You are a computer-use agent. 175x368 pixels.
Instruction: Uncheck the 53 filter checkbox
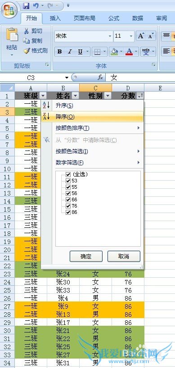[x=68, y=181]
